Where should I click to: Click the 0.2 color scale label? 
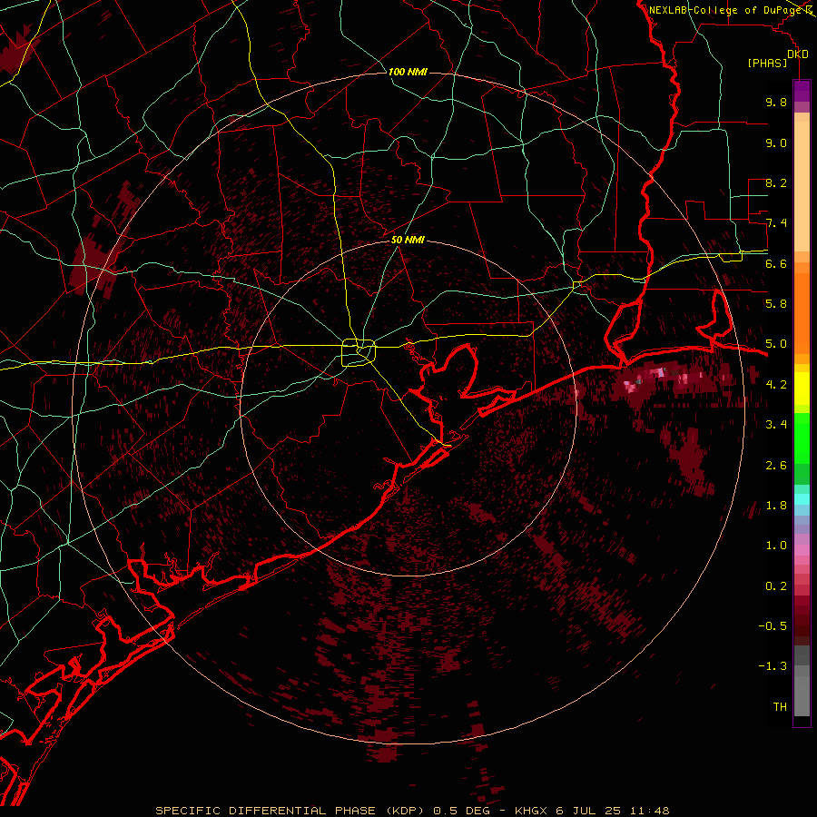point(776,586)
